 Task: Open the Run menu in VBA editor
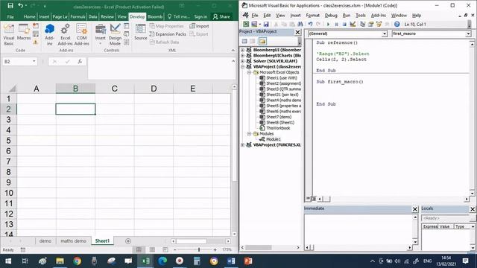click(x=346, y=15)
